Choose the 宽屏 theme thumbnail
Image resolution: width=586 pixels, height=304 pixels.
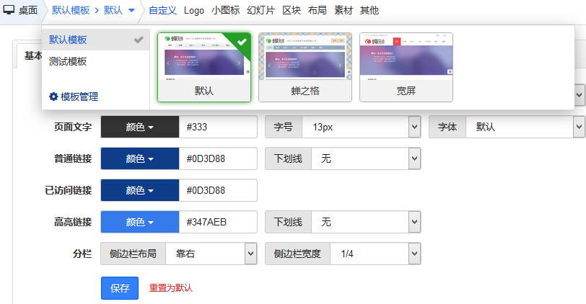coord(406,67)
